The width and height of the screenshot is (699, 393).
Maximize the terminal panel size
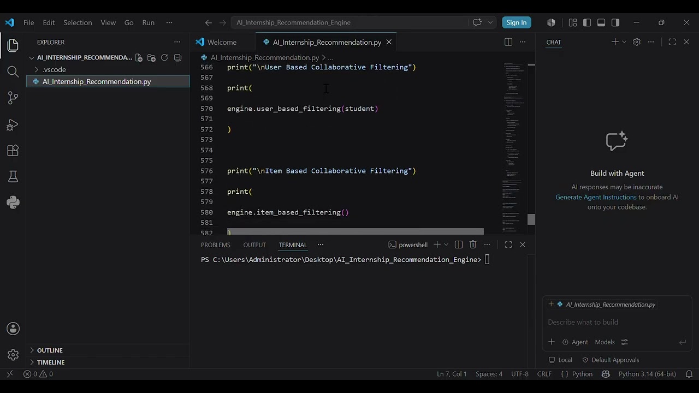(508, 245)
